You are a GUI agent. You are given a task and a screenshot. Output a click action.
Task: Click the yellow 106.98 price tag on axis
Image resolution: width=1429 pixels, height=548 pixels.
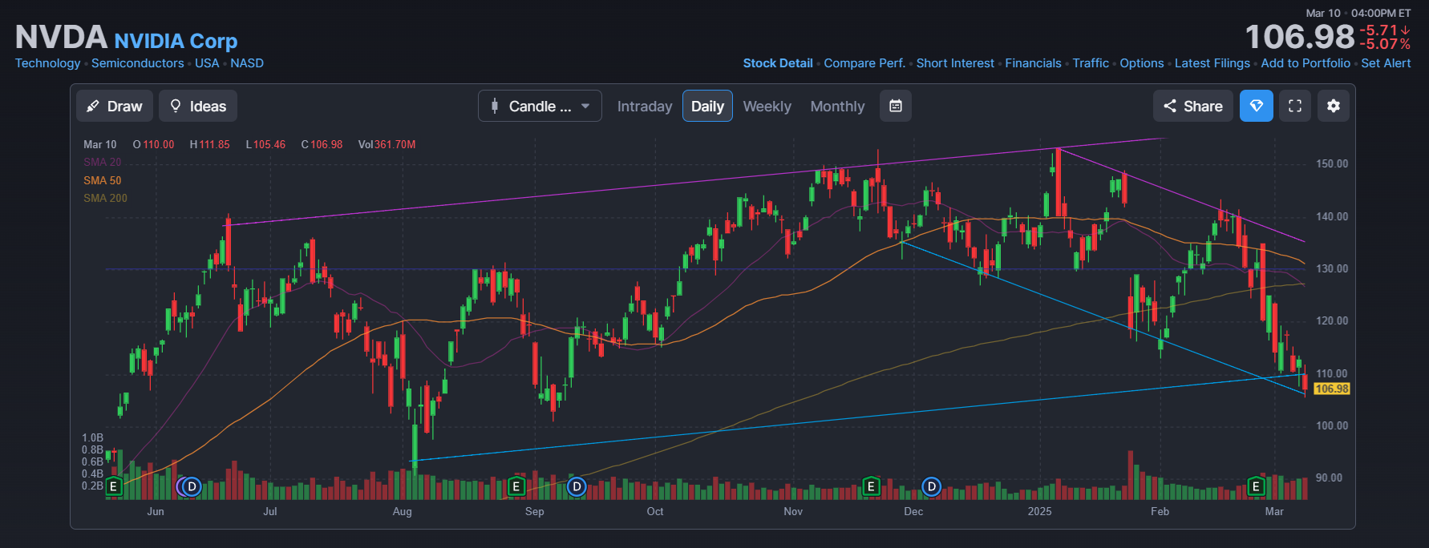pyautogui.click(x=1332, y=389)
